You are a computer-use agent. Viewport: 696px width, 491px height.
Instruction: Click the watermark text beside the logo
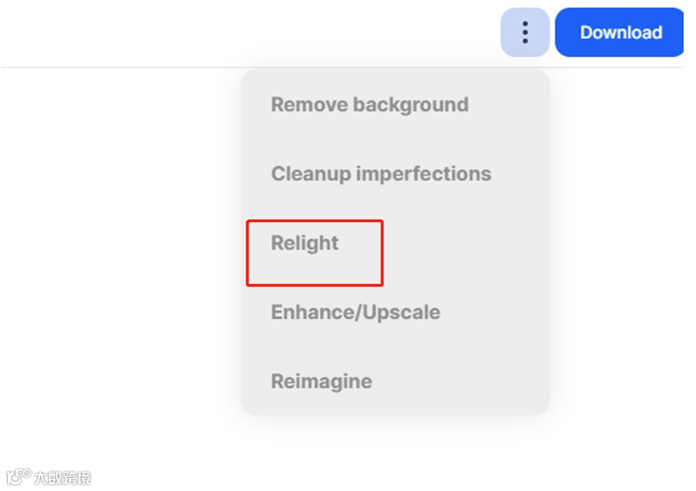(62, 477)
